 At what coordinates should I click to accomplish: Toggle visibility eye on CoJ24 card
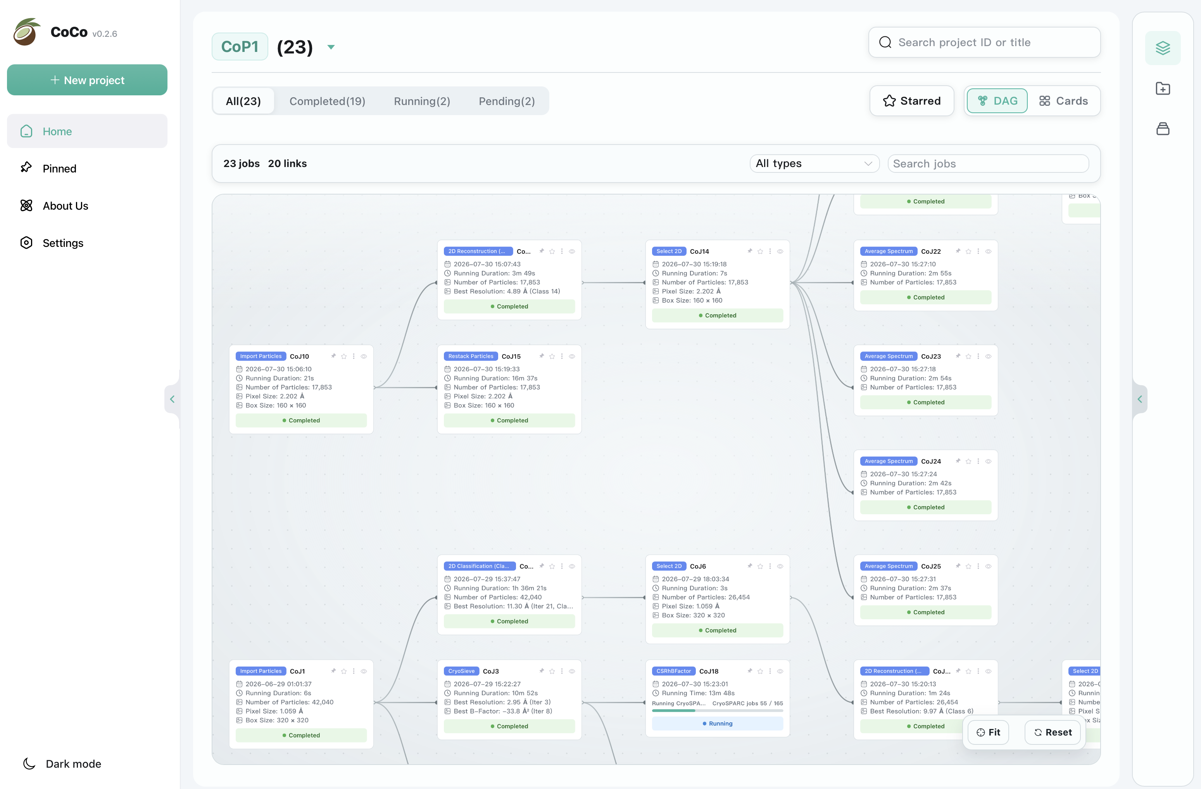pos(988,461)
